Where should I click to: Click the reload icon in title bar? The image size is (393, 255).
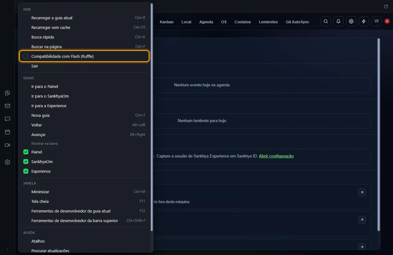point(386,6)
